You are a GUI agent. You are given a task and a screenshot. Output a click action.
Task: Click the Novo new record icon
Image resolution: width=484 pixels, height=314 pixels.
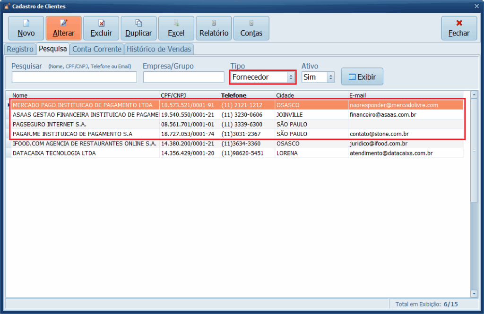26,23
